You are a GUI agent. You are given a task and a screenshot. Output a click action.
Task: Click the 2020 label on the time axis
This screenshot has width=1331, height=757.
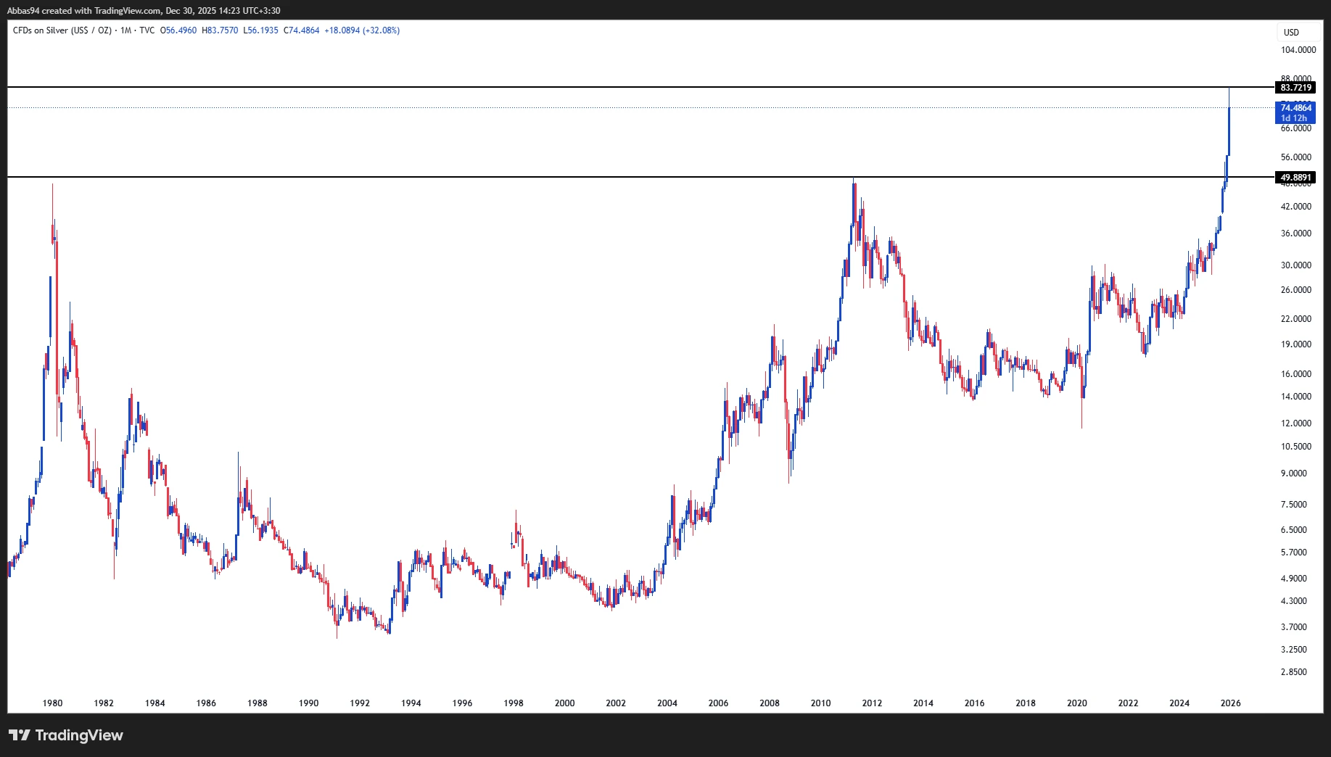[1077, 703]
